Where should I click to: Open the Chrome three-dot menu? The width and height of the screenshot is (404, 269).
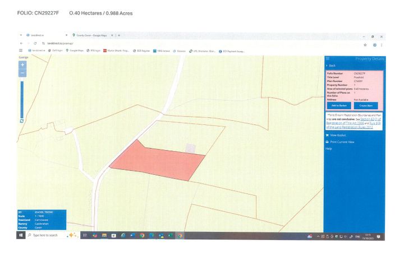coord(382,44)
